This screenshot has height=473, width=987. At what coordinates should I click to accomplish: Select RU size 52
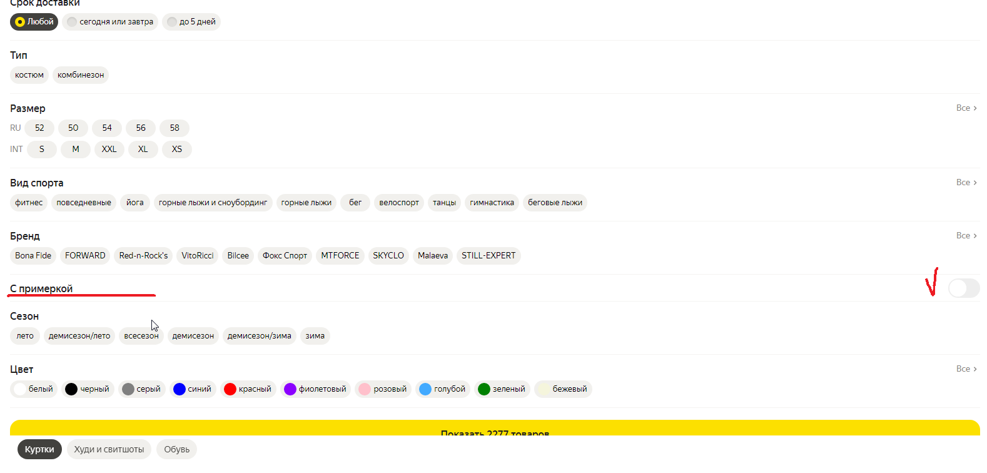(39, 128)
